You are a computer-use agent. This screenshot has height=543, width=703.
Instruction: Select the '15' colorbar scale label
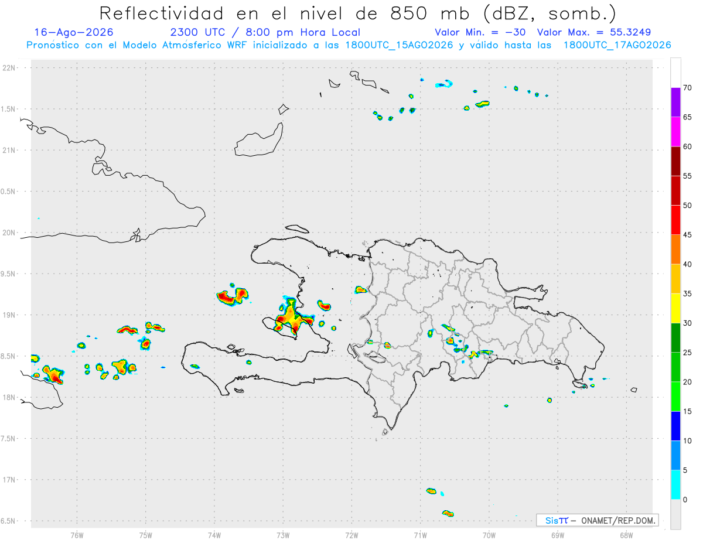pyautogui.click(x=688, y=411)
